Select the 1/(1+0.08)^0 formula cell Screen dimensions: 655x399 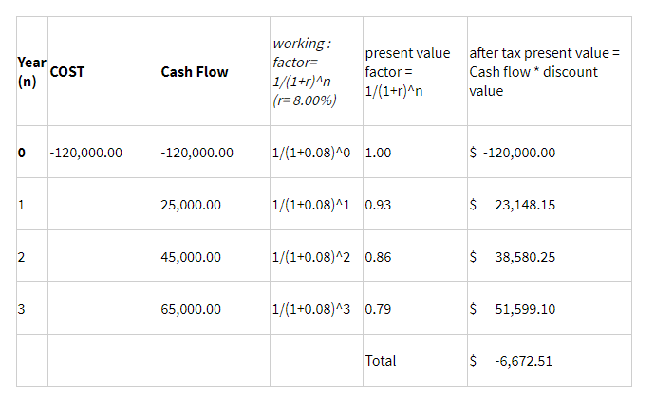click(313, 153)
